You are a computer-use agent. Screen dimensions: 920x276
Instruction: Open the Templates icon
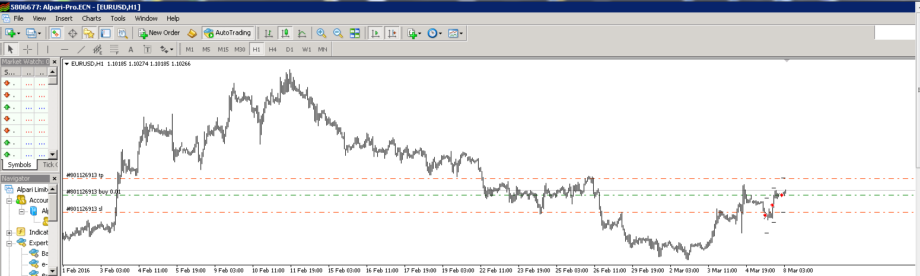(x=453, y=33)
